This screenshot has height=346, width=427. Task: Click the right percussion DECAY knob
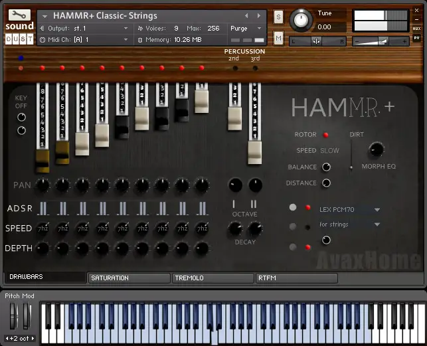click(255, 229)
